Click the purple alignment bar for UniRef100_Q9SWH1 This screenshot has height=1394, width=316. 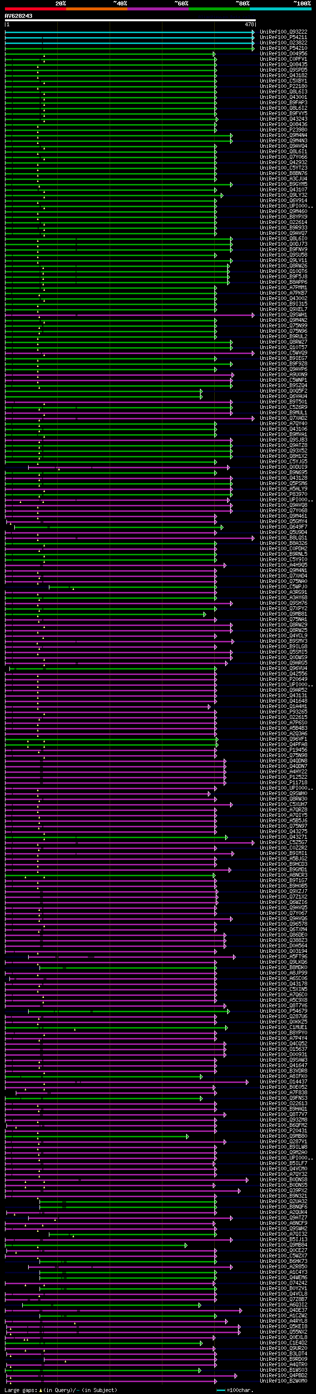coord(130,315)
